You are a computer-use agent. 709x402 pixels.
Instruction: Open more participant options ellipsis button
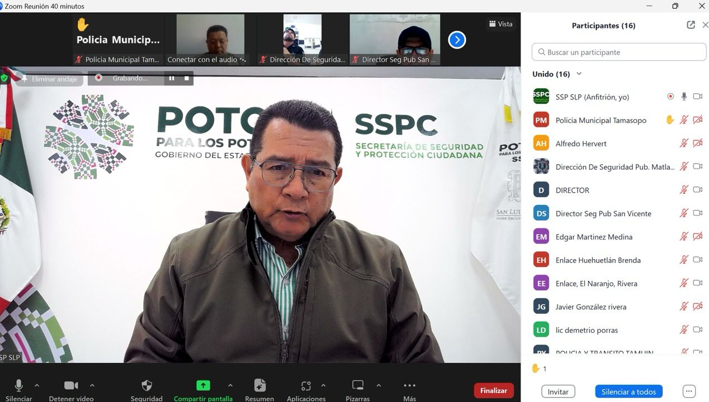point(689,391)
